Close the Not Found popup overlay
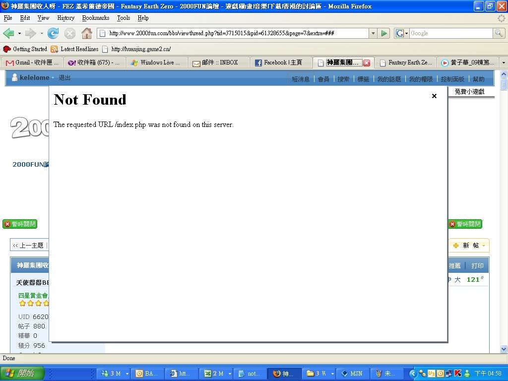The width and height of the screenshot is (508, 381). [434, 96]
